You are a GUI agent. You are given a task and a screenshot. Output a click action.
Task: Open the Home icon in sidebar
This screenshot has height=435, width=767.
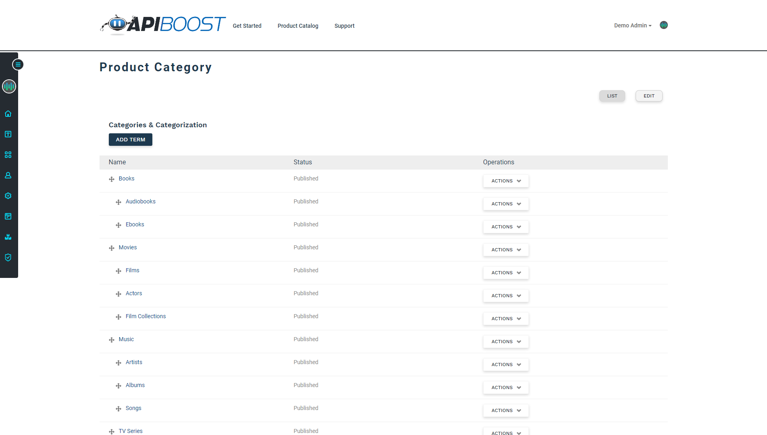point(8,114)
